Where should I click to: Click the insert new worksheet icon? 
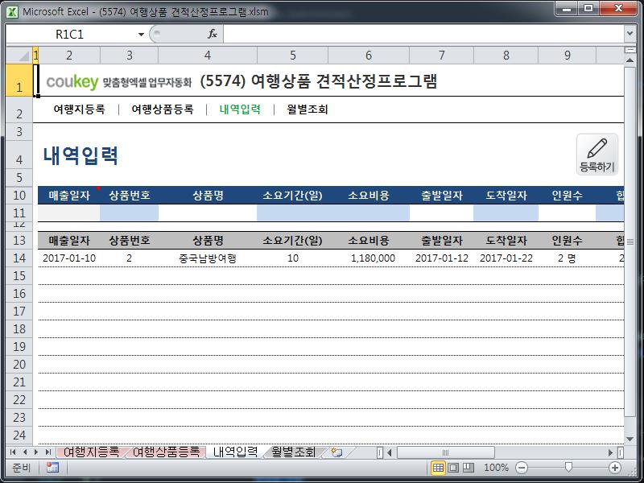(336, 452)
